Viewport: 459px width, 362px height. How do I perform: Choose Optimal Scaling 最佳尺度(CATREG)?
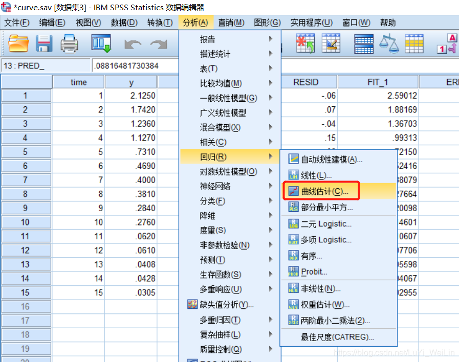coord(339,337)
